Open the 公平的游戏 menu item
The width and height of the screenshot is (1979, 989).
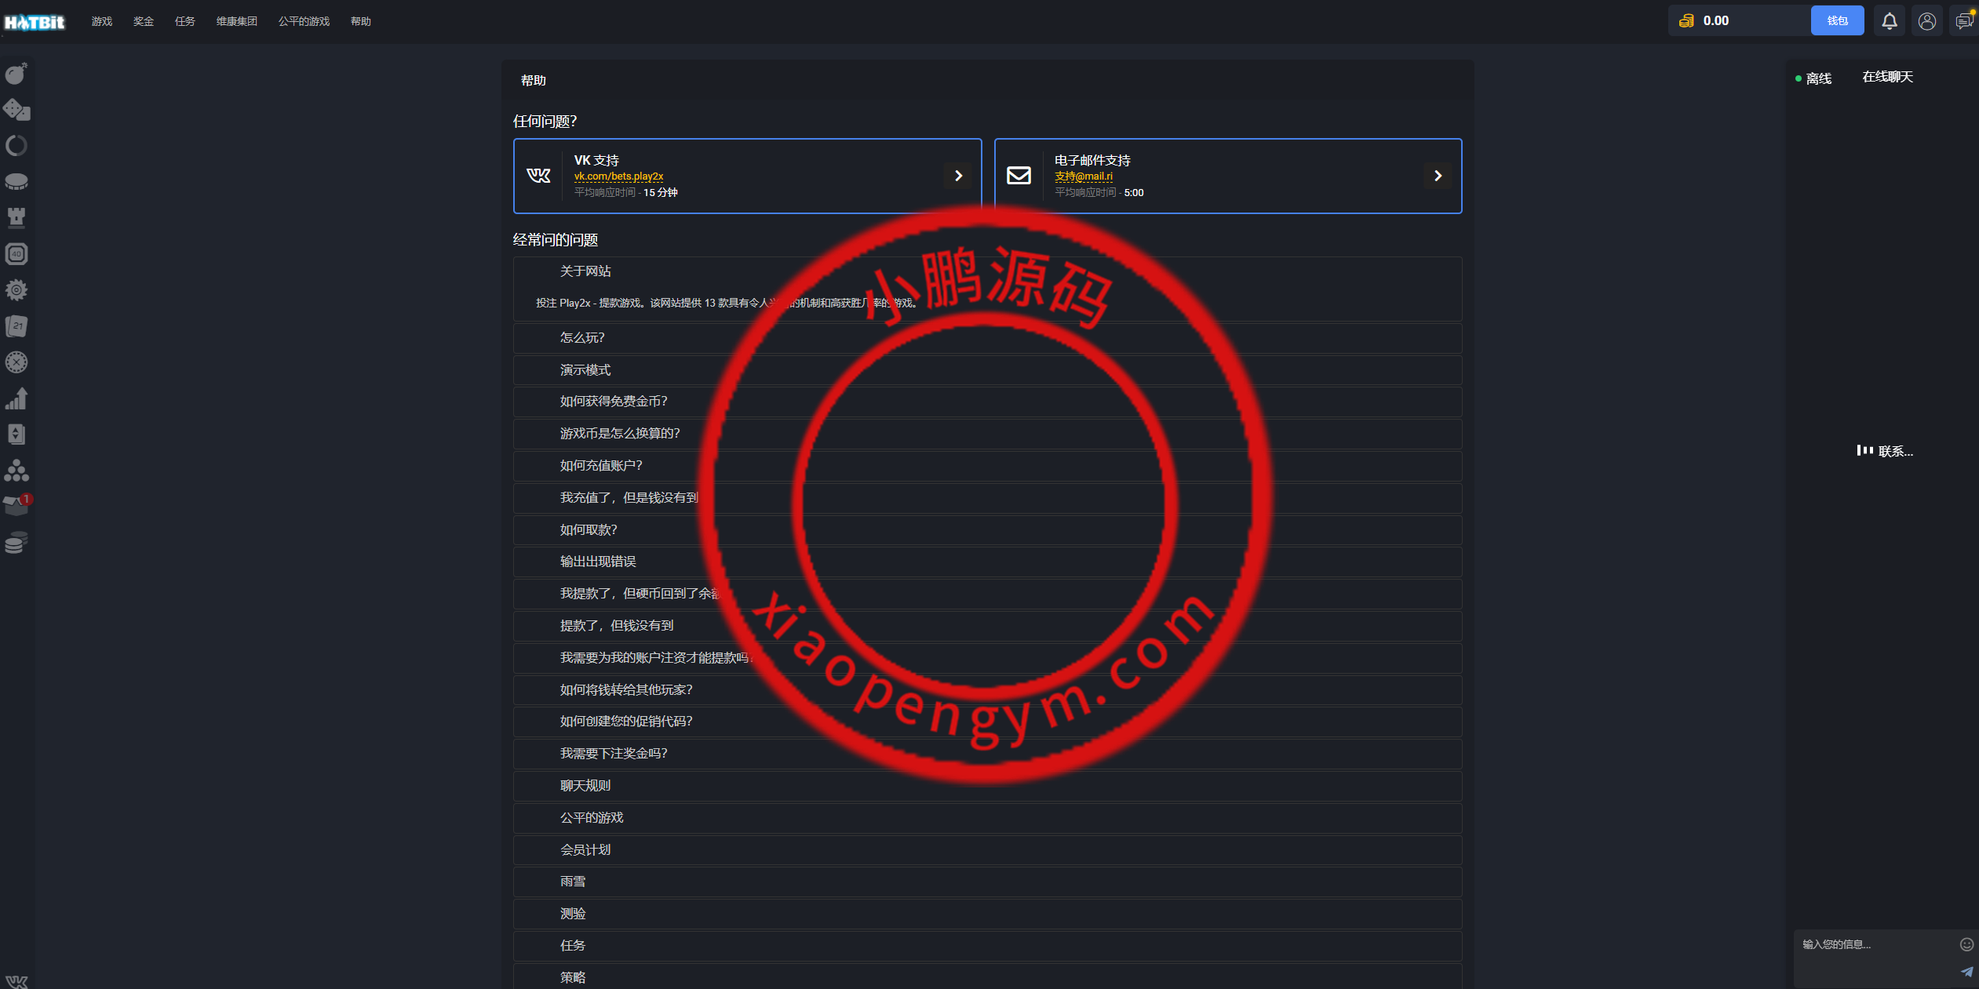click(304, 21)
